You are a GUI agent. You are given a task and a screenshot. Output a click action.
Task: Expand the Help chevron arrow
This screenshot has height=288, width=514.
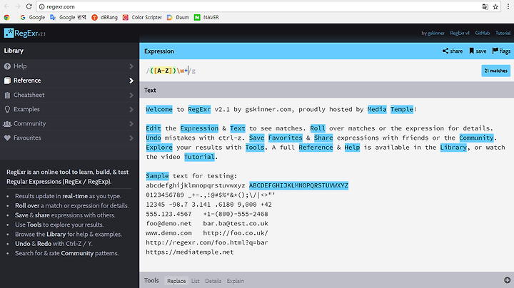click(x=131, y=66)
